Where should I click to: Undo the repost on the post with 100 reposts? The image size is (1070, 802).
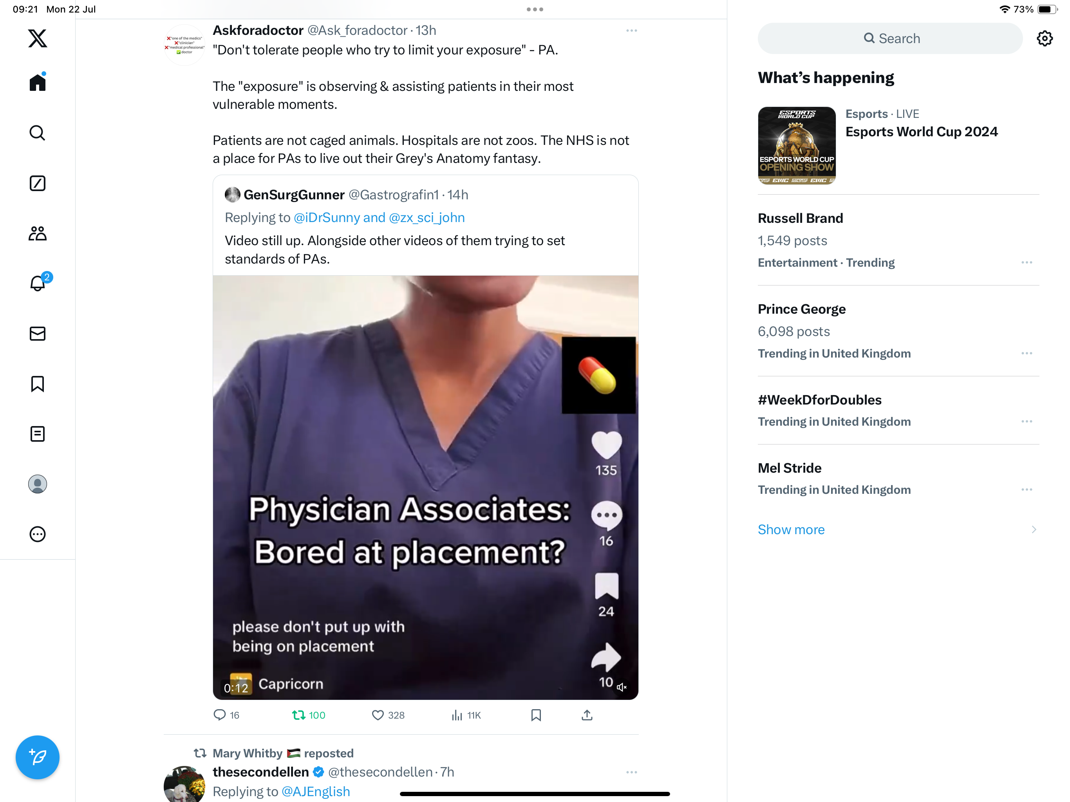point(298,715)
